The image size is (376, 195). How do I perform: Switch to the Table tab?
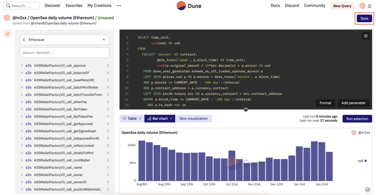129,119
